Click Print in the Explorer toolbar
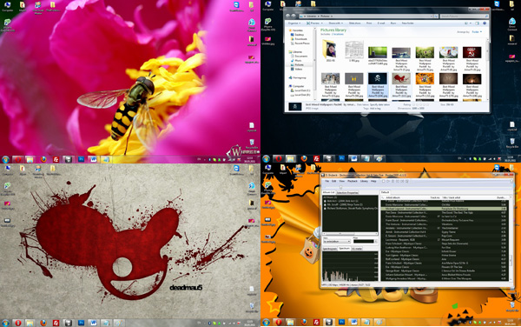 tap(369, 23)
